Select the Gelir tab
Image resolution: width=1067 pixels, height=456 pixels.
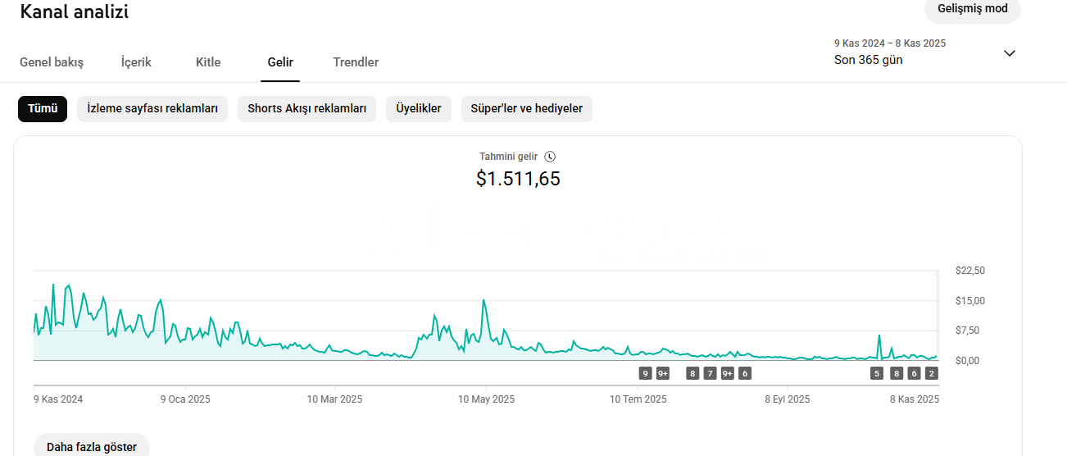280,62
